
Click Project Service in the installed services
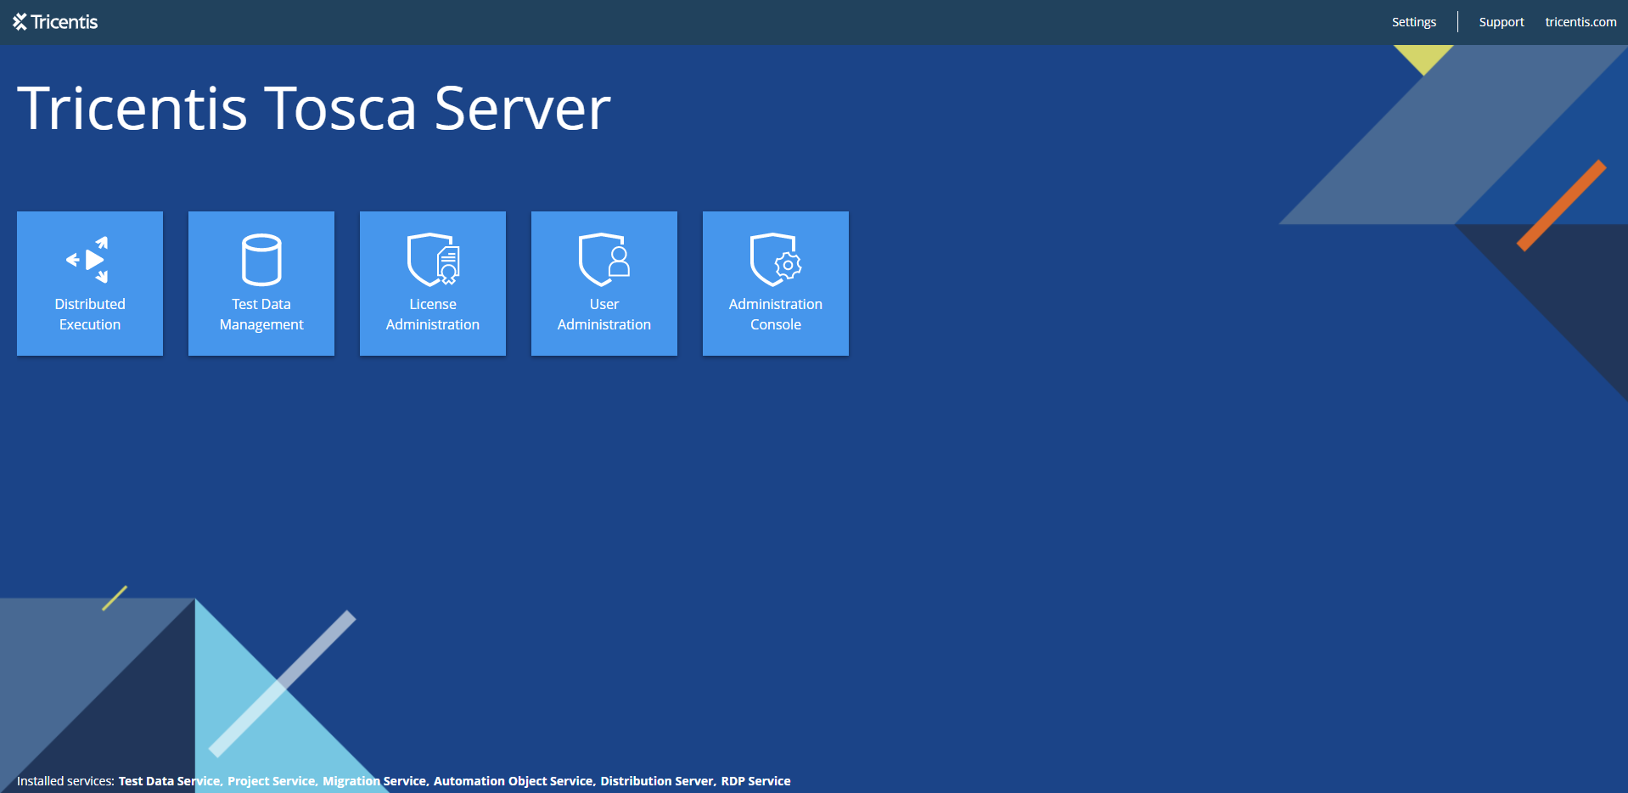click(x=271, y=781)
